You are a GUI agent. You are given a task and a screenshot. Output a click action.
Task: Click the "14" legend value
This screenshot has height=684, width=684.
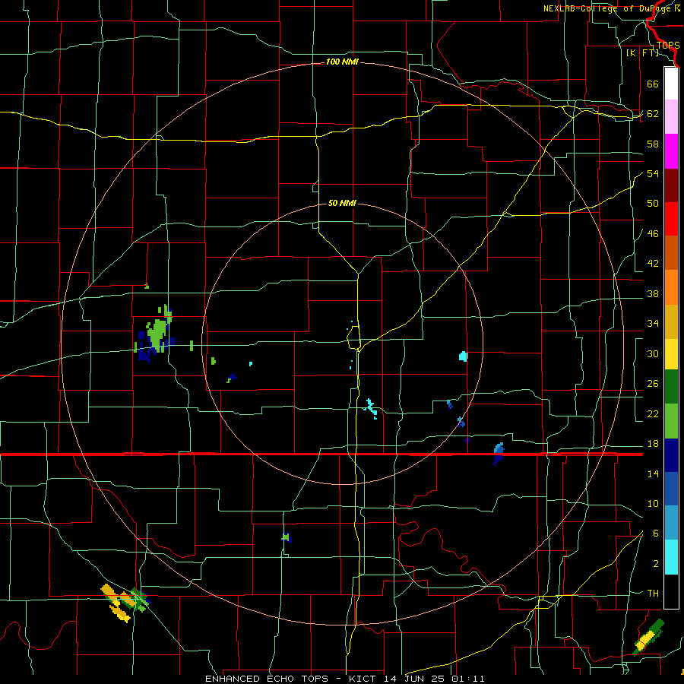point(653,473)
